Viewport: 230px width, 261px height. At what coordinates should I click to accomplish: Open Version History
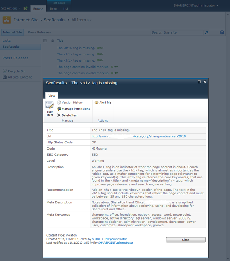(x=70, y=103)
